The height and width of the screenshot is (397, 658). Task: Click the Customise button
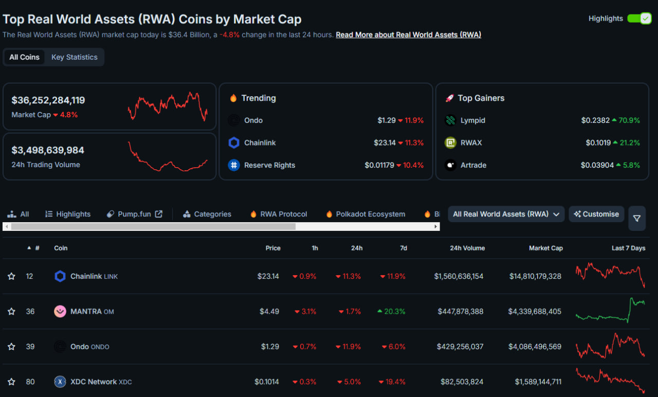596,214
